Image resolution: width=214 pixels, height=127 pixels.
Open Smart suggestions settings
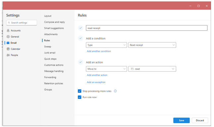(54, 28)
